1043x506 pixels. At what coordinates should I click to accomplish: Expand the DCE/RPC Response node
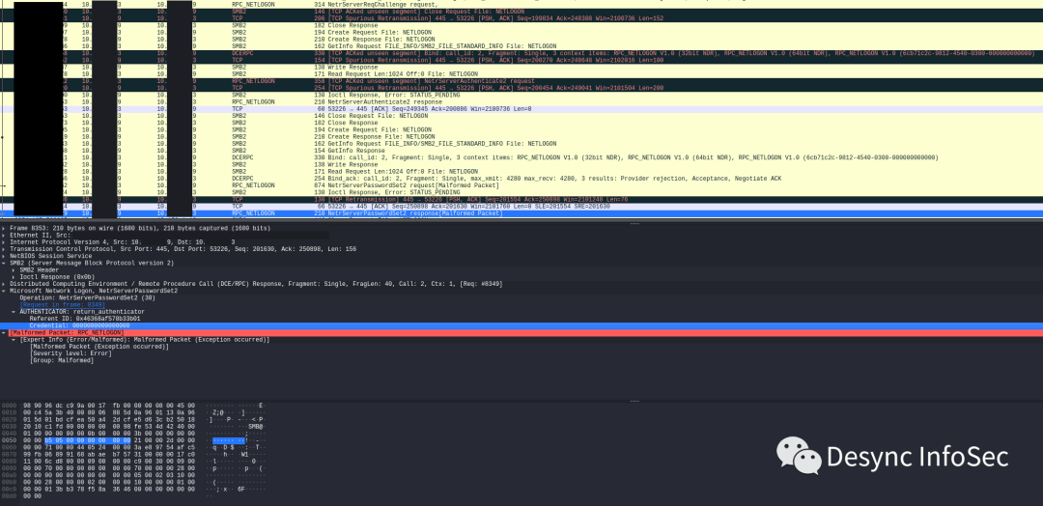pyautogui.click(x=4, y=284)
